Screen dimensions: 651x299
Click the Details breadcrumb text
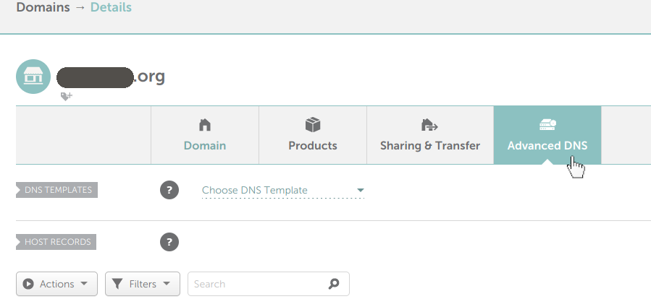(111, 8)
